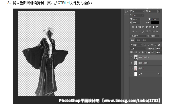Click the adjustment layer filter icon
176x106 pixels.
click(x=149, y=45)
